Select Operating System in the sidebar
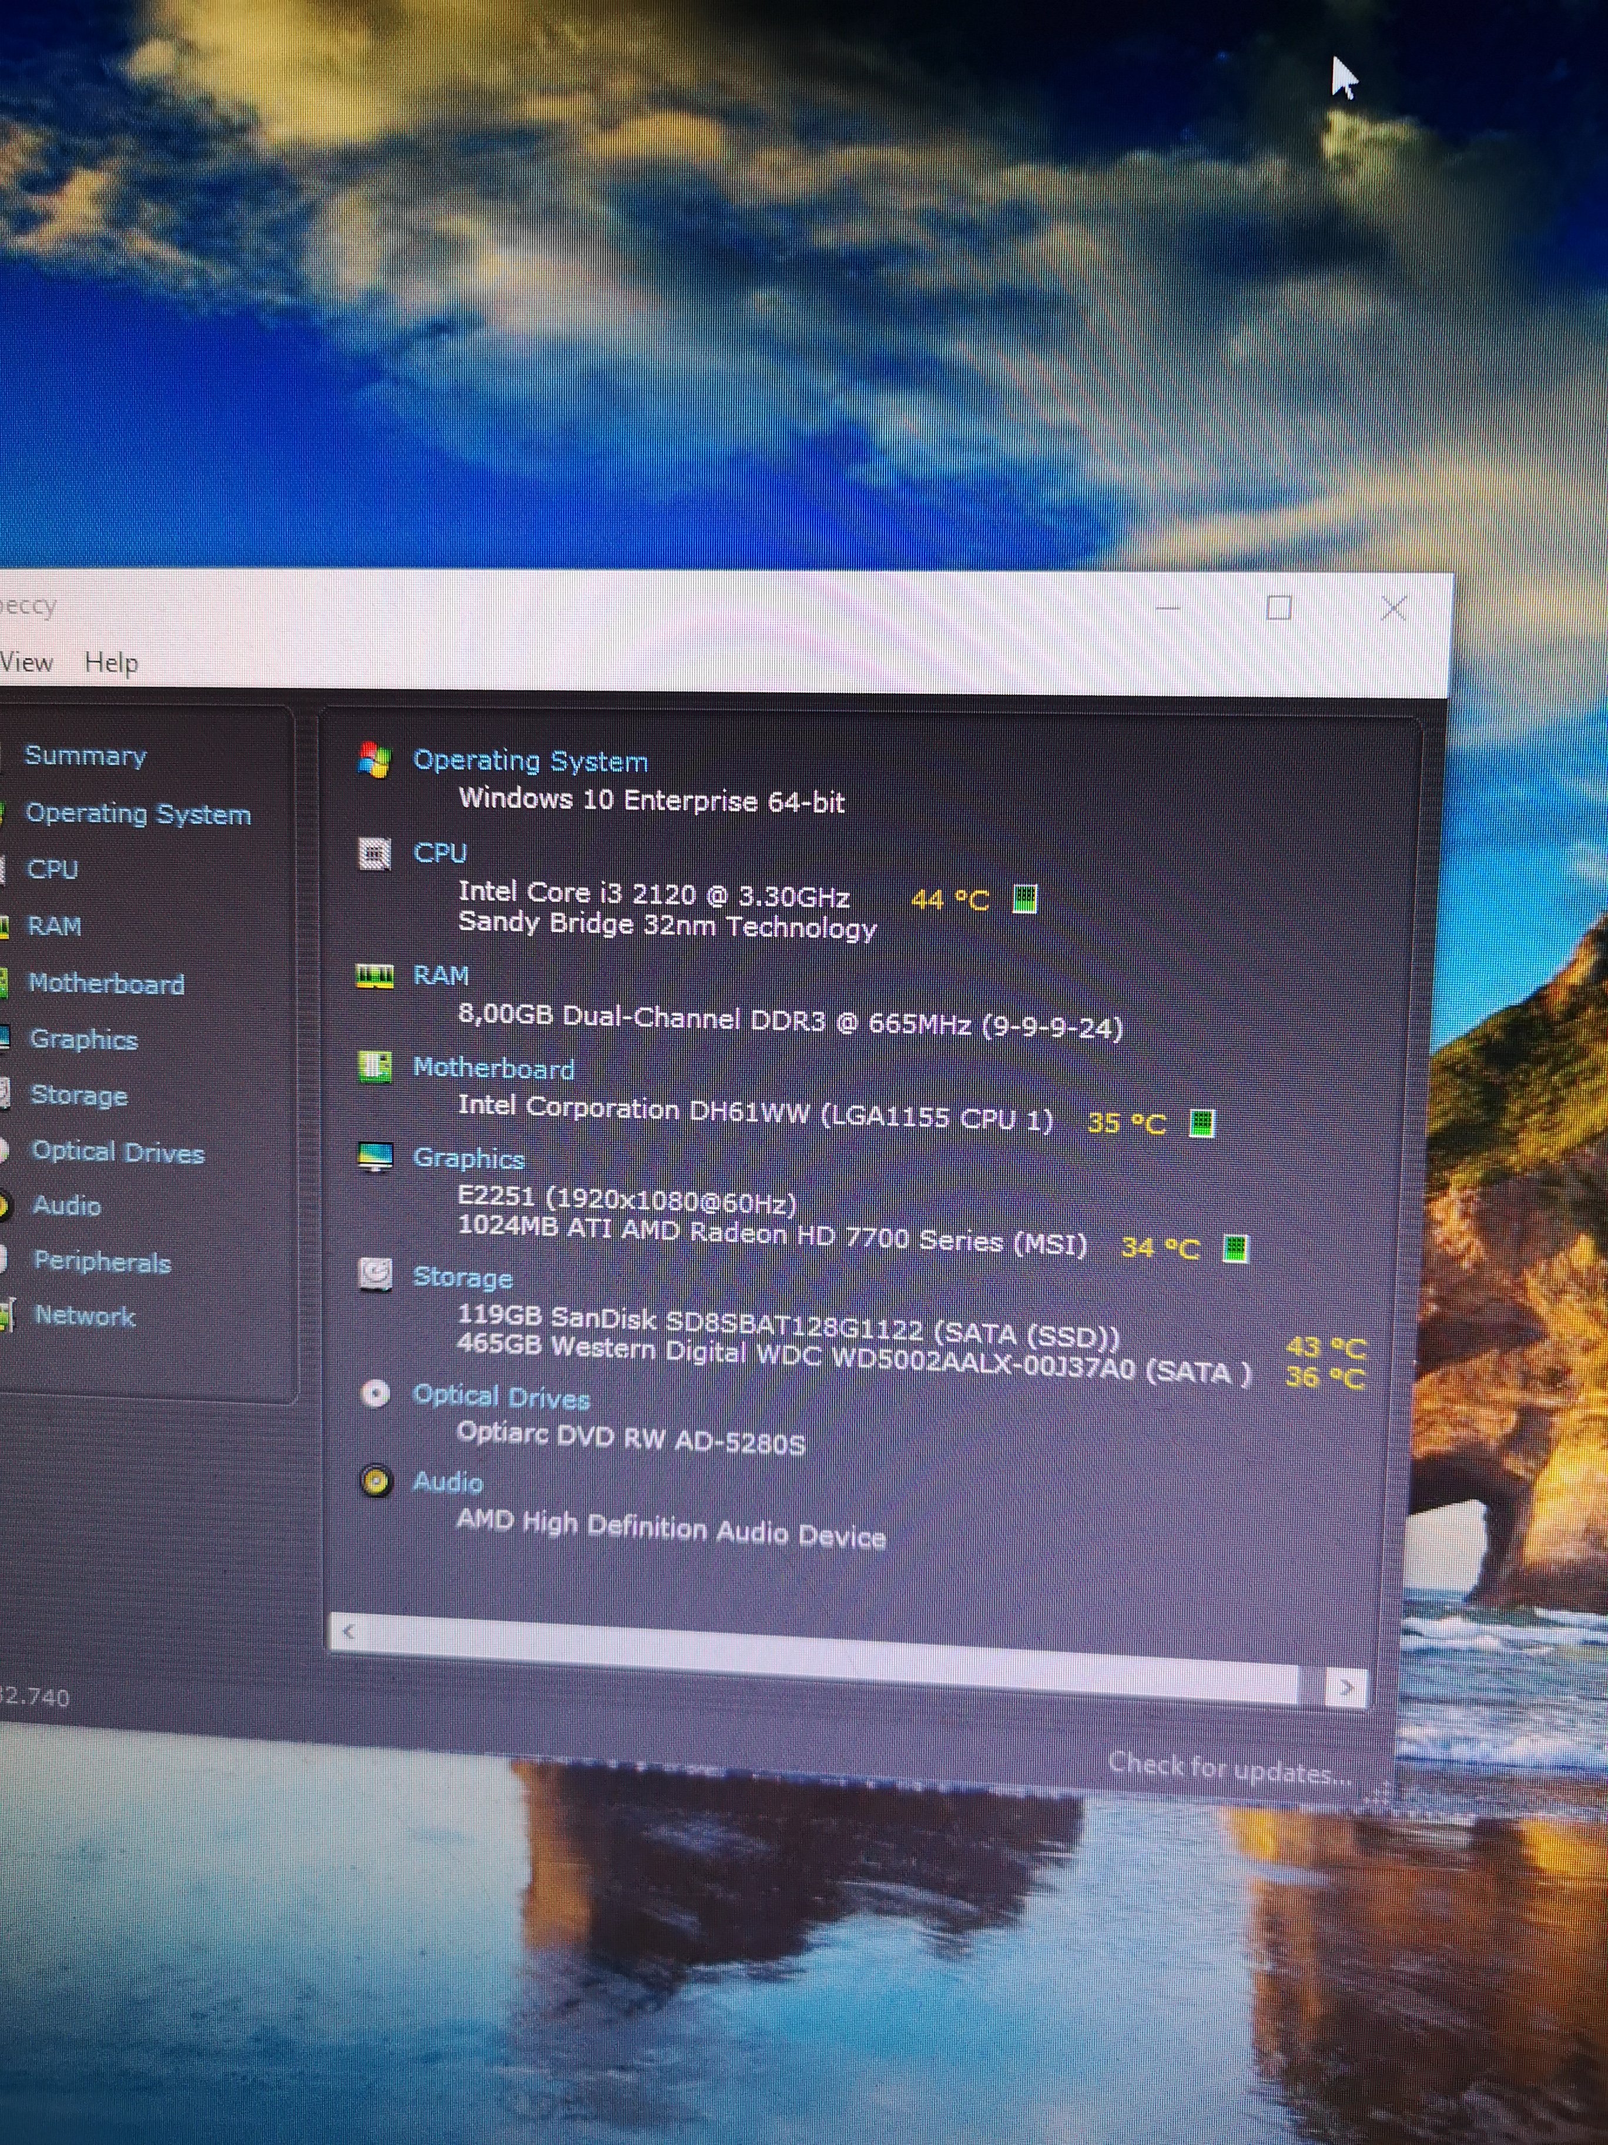 pos(138,814)
